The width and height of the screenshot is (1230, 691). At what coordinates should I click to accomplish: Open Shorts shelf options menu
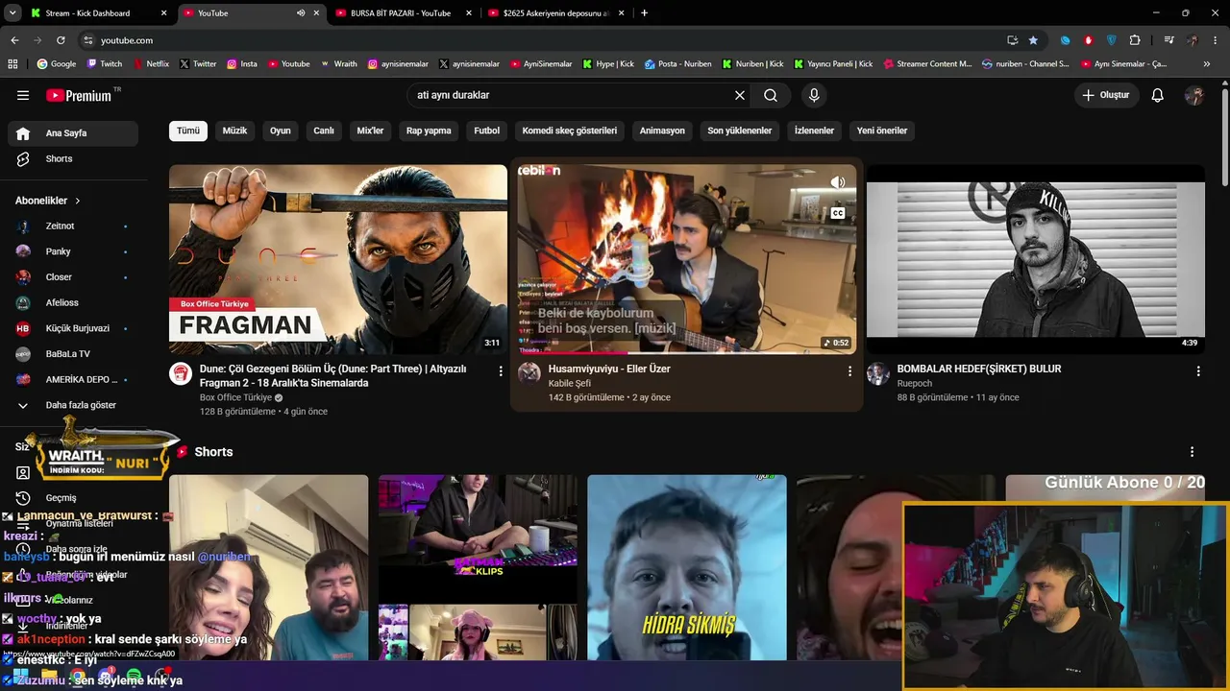[1193, 452]
